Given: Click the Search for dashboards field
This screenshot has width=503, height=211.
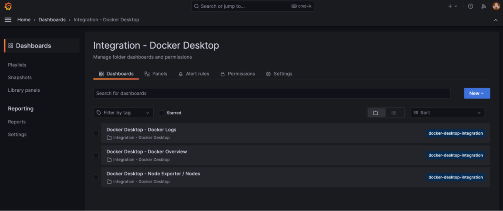Looking at the screenshot, I should pos(271,94).
